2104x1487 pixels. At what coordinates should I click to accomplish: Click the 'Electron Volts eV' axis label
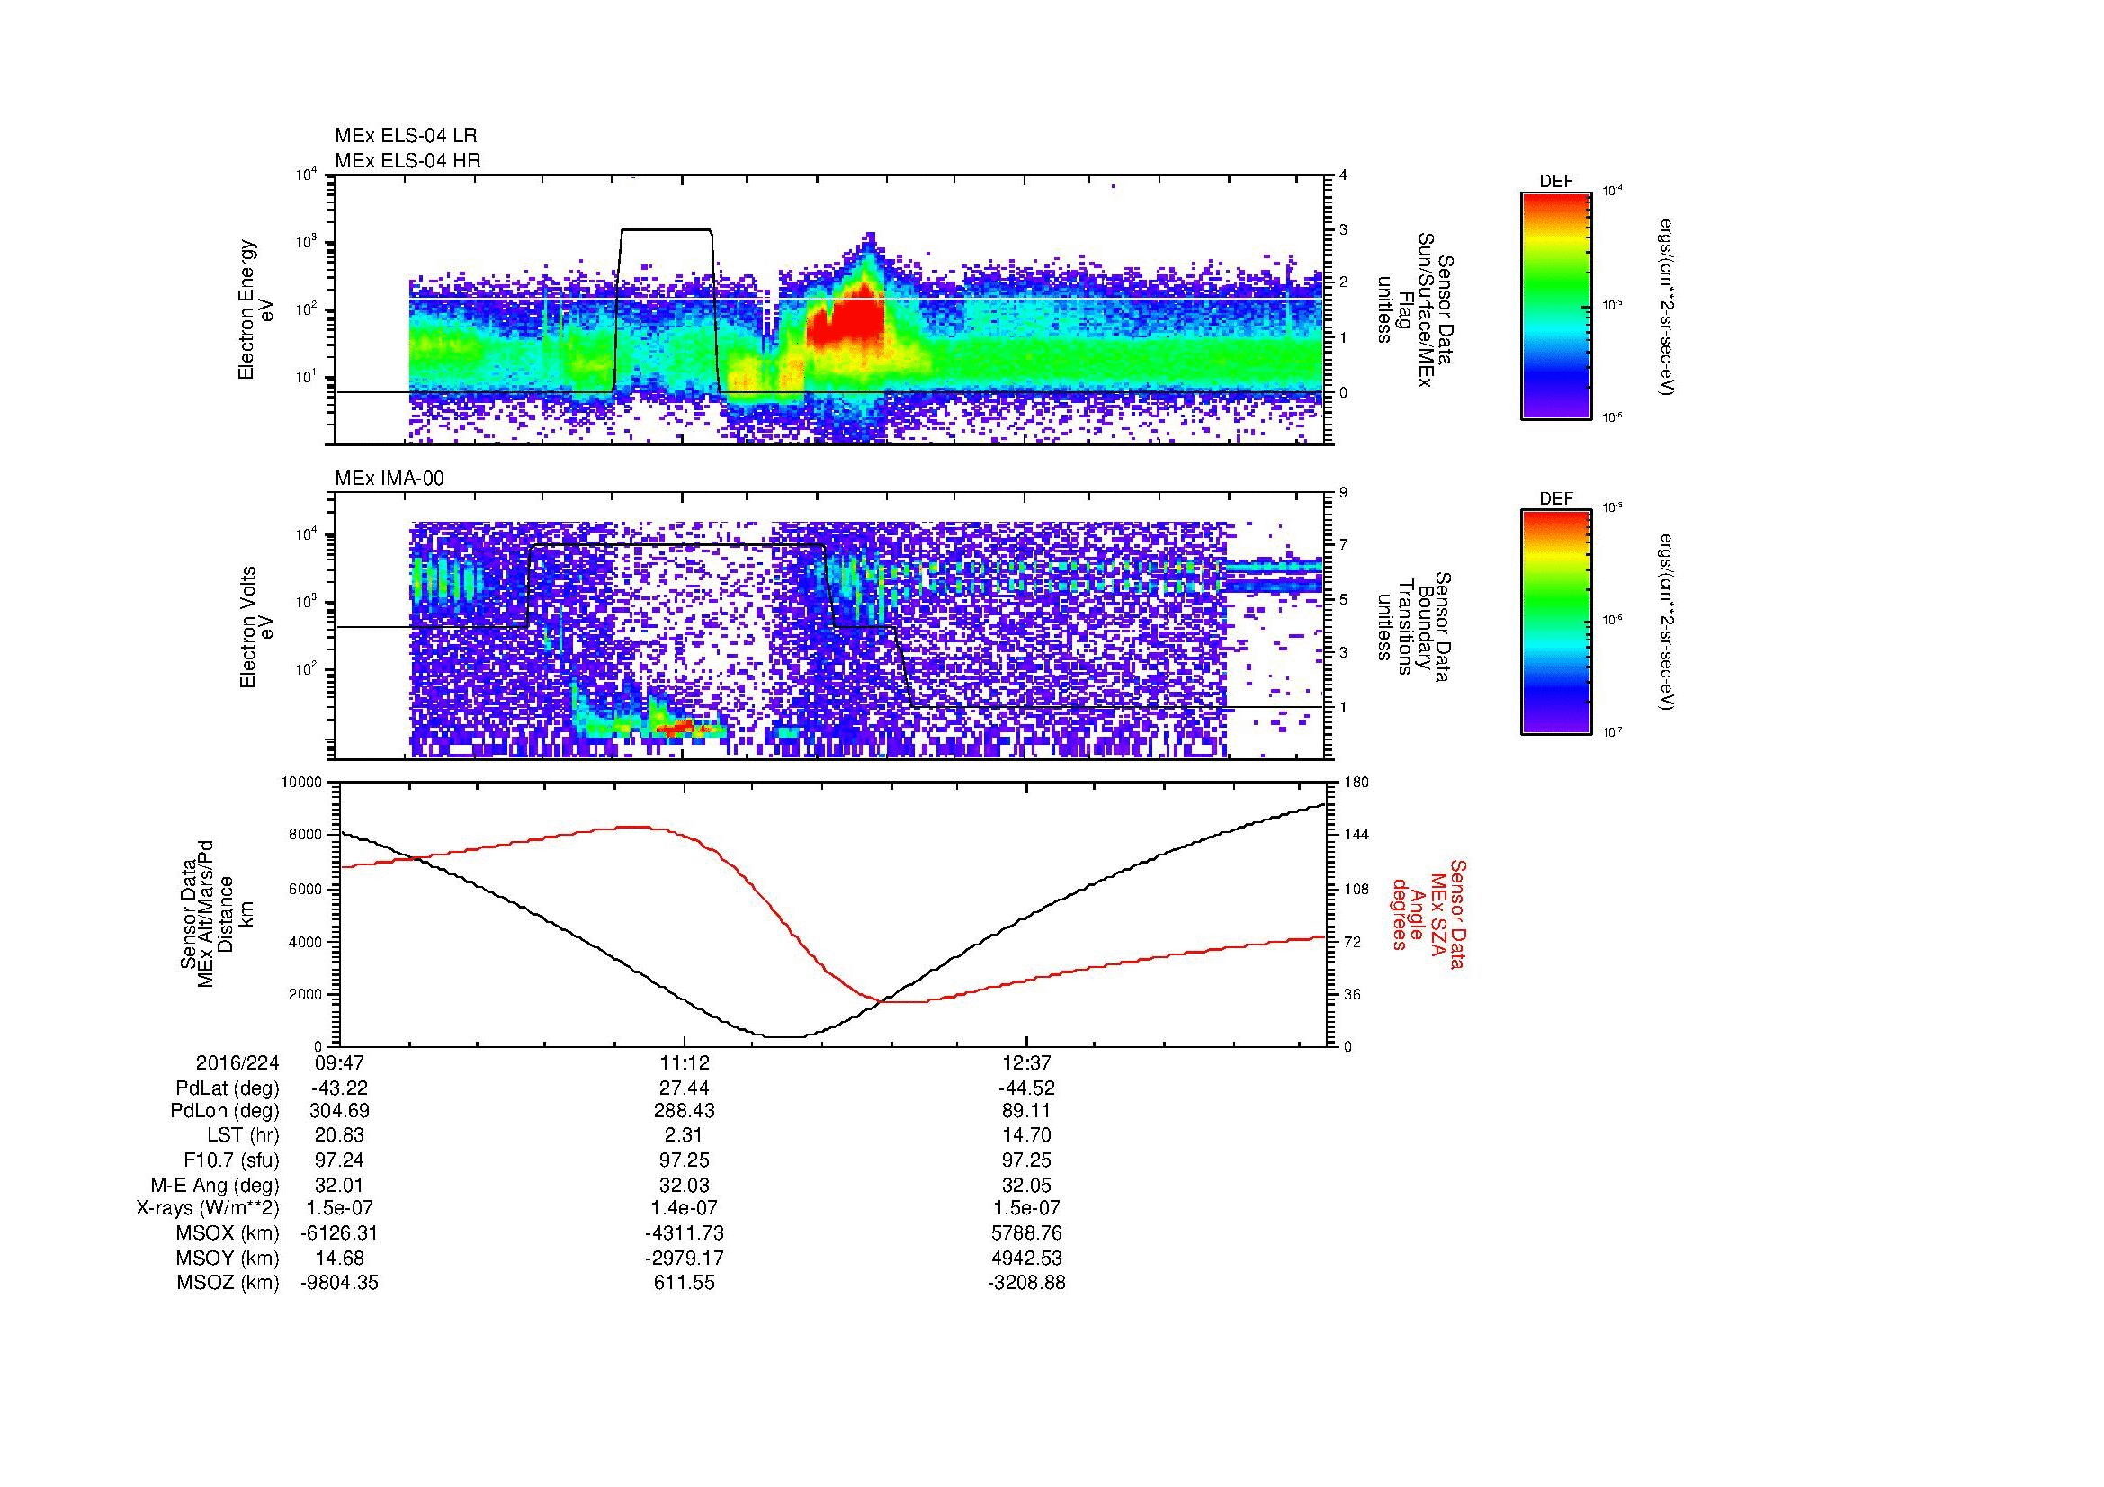click(255, 628)
